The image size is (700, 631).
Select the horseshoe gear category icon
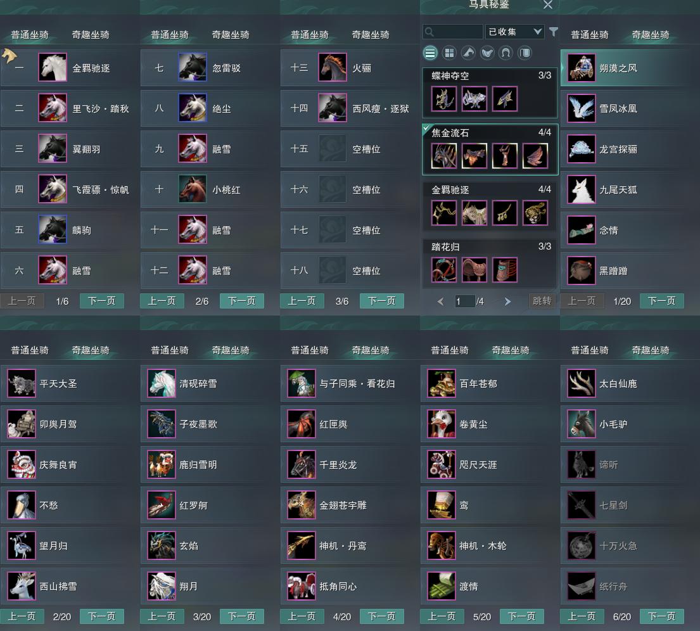(506, 53)
